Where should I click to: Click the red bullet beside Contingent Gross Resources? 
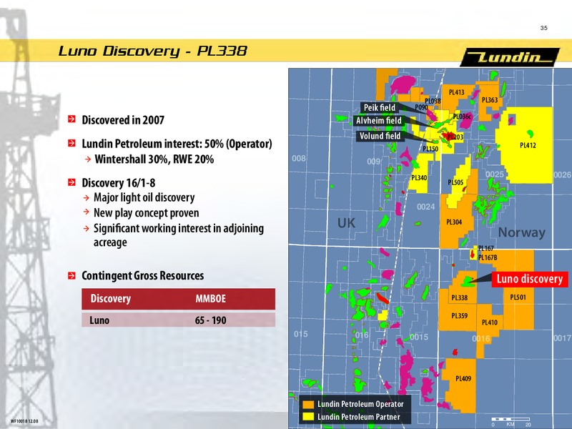click(72, 275)
